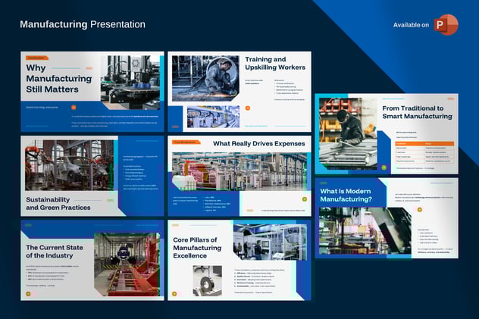Open the Current State of the Industry slide
Image resolution: width=479 pixels, height=319 pixels.
92,258
